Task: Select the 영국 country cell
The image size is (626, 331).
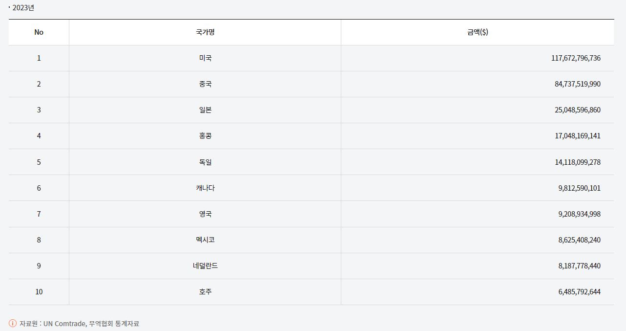Action: click(x=205, y=214)
